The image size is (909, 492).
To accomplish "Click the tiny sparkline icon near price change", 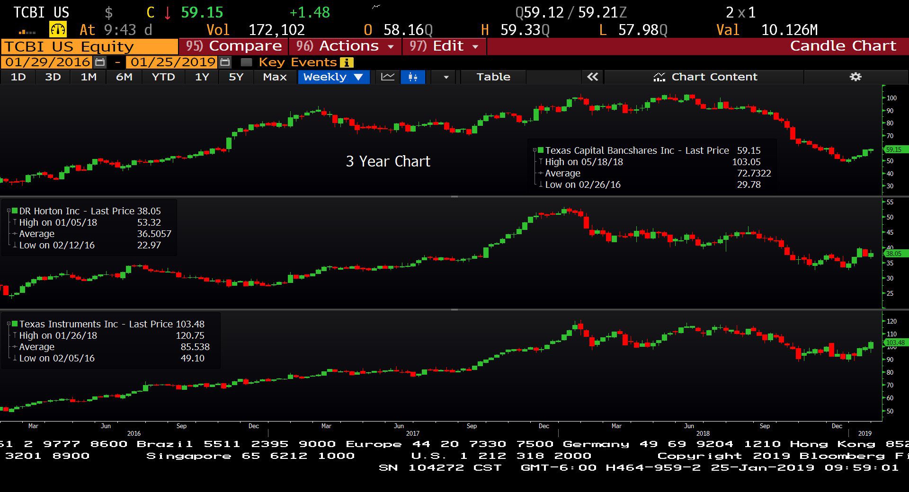I will point(376,6).
